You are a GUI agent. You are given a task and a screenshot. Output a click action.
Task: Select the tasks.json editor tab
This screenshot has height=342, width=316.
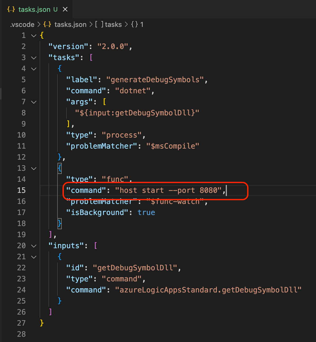click(37, 9)
